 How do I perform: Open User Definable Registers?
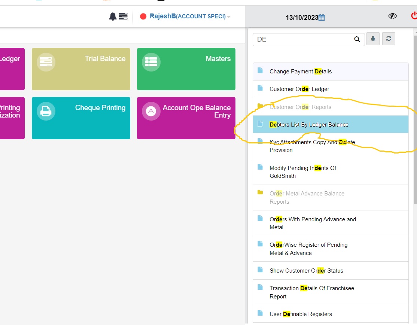click(331, 314)
